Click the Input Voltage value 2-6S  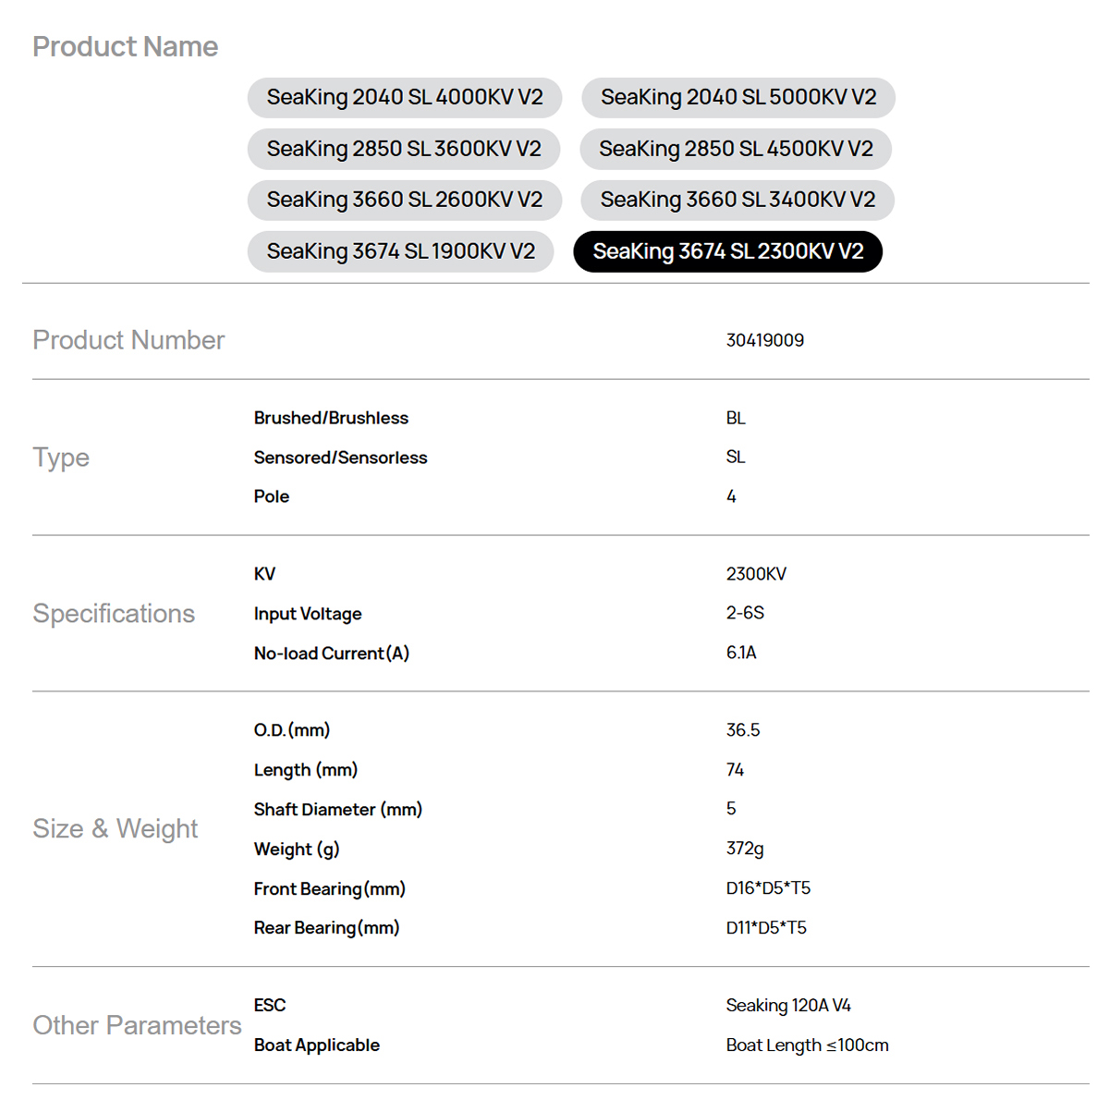[x=745, y=613]
